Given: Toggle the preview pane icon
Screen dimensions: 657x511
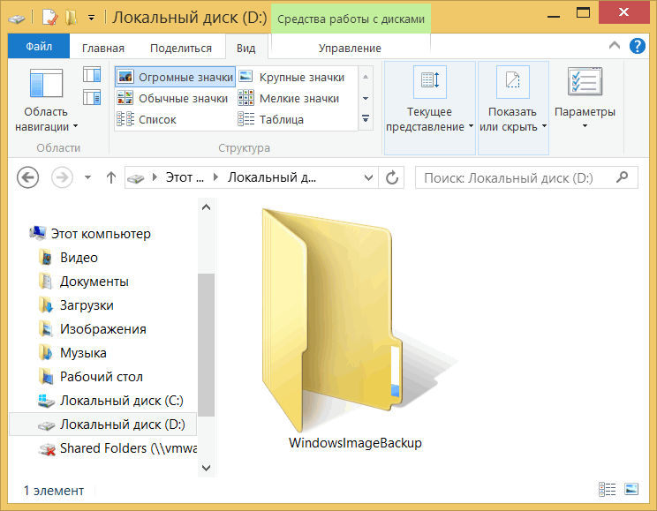Looking at the screenshot, I should coord(92,74).
